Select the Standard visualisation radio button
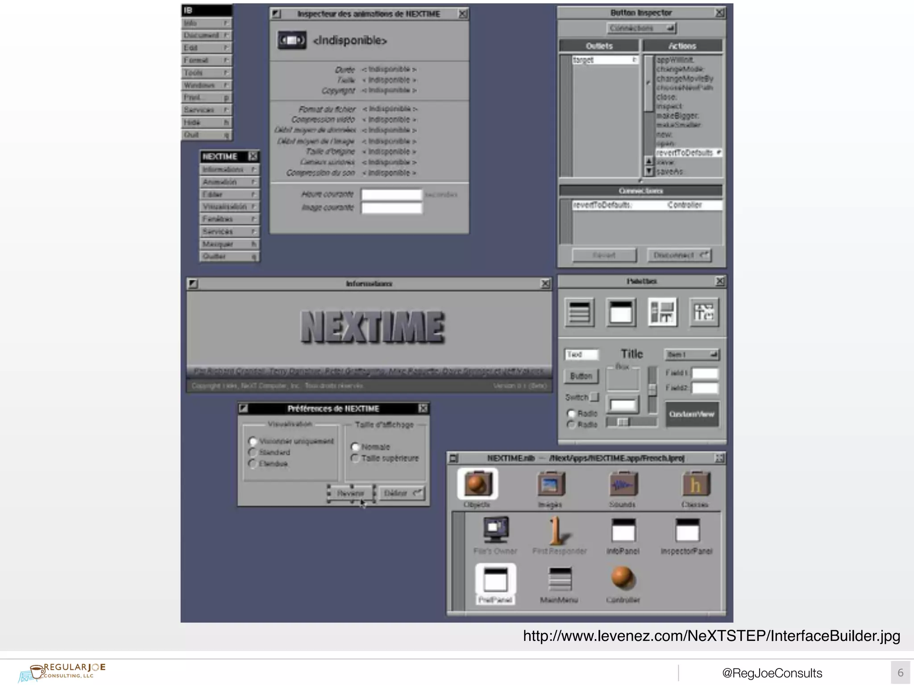914x685 pixels. click(x=253, y=453)
